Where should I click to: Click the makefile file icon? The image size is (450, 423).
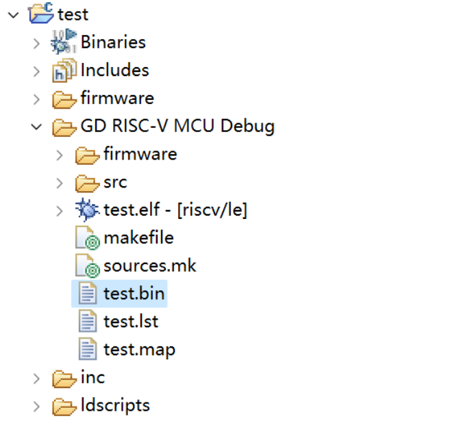[x=88, y=238]
